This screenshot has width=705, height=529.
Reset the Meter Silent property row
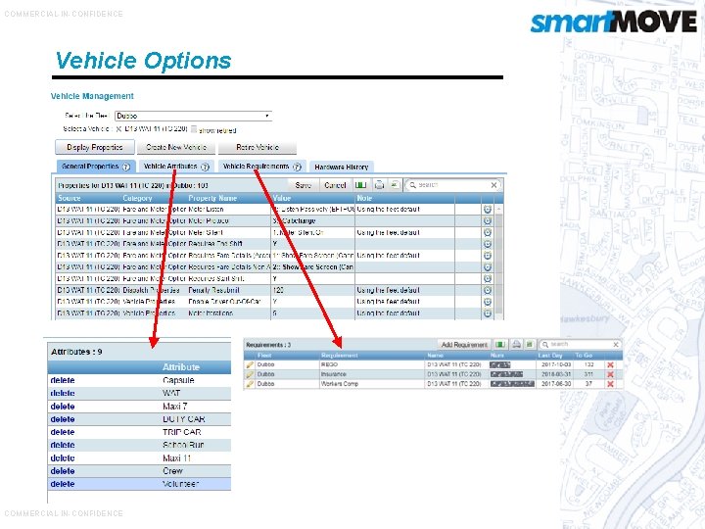click(488, 232)
